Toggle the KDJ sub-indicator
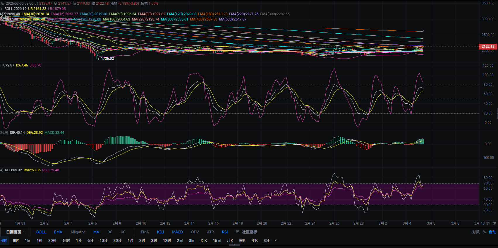Viewport: 498px width, 248px height. pos(160,232)
